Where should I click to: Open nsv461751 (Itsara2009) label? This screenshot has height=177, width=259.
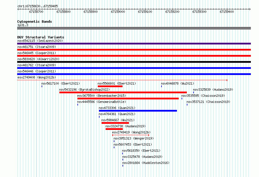[37, 47]
